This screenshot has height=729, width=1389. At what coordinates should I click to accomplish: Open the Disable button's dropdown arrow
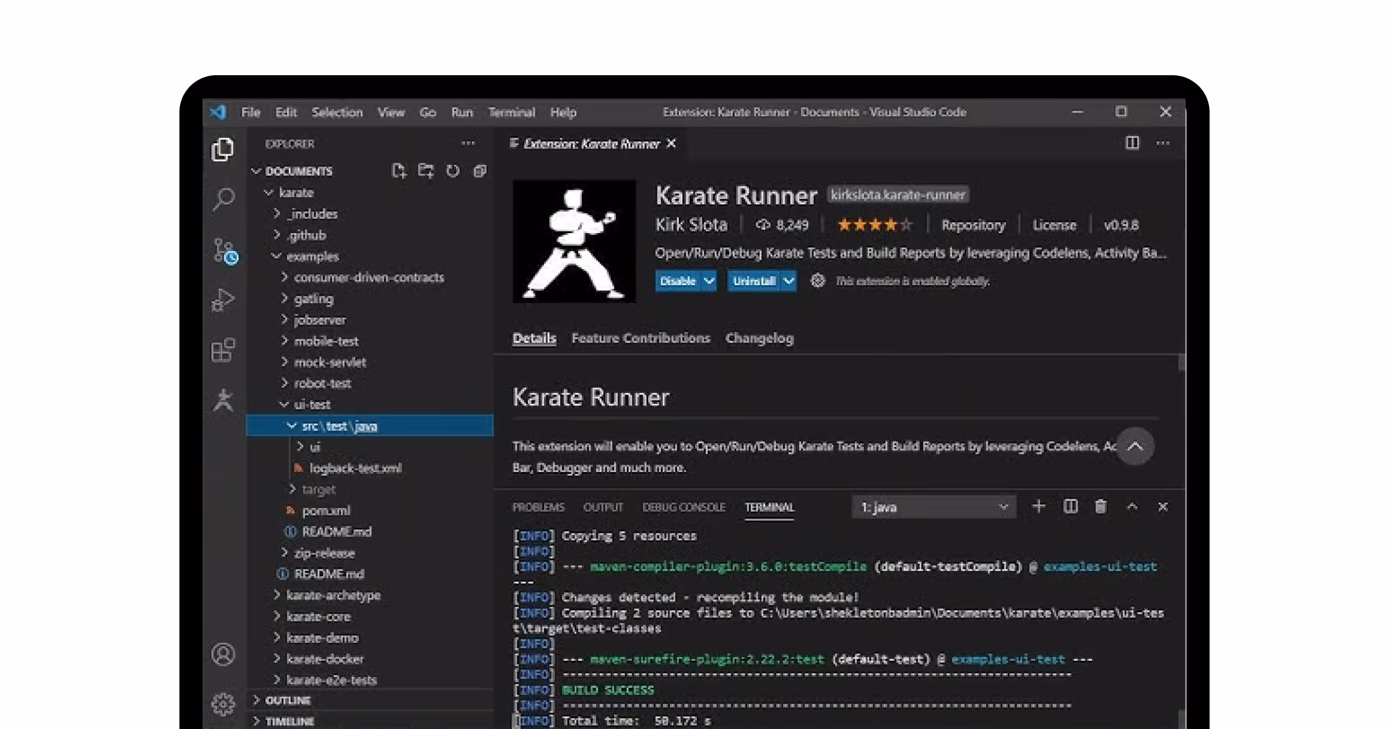710,281
